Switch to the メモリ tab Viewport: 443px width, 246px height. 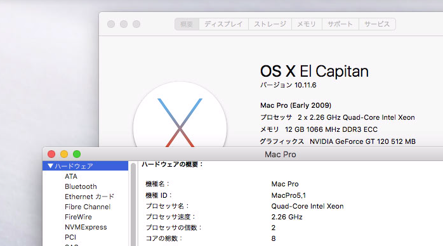307,24
